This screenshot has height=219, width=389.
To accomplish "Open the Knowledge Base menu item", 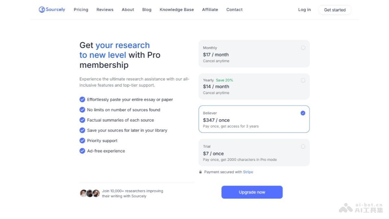I will pos(177,10).
